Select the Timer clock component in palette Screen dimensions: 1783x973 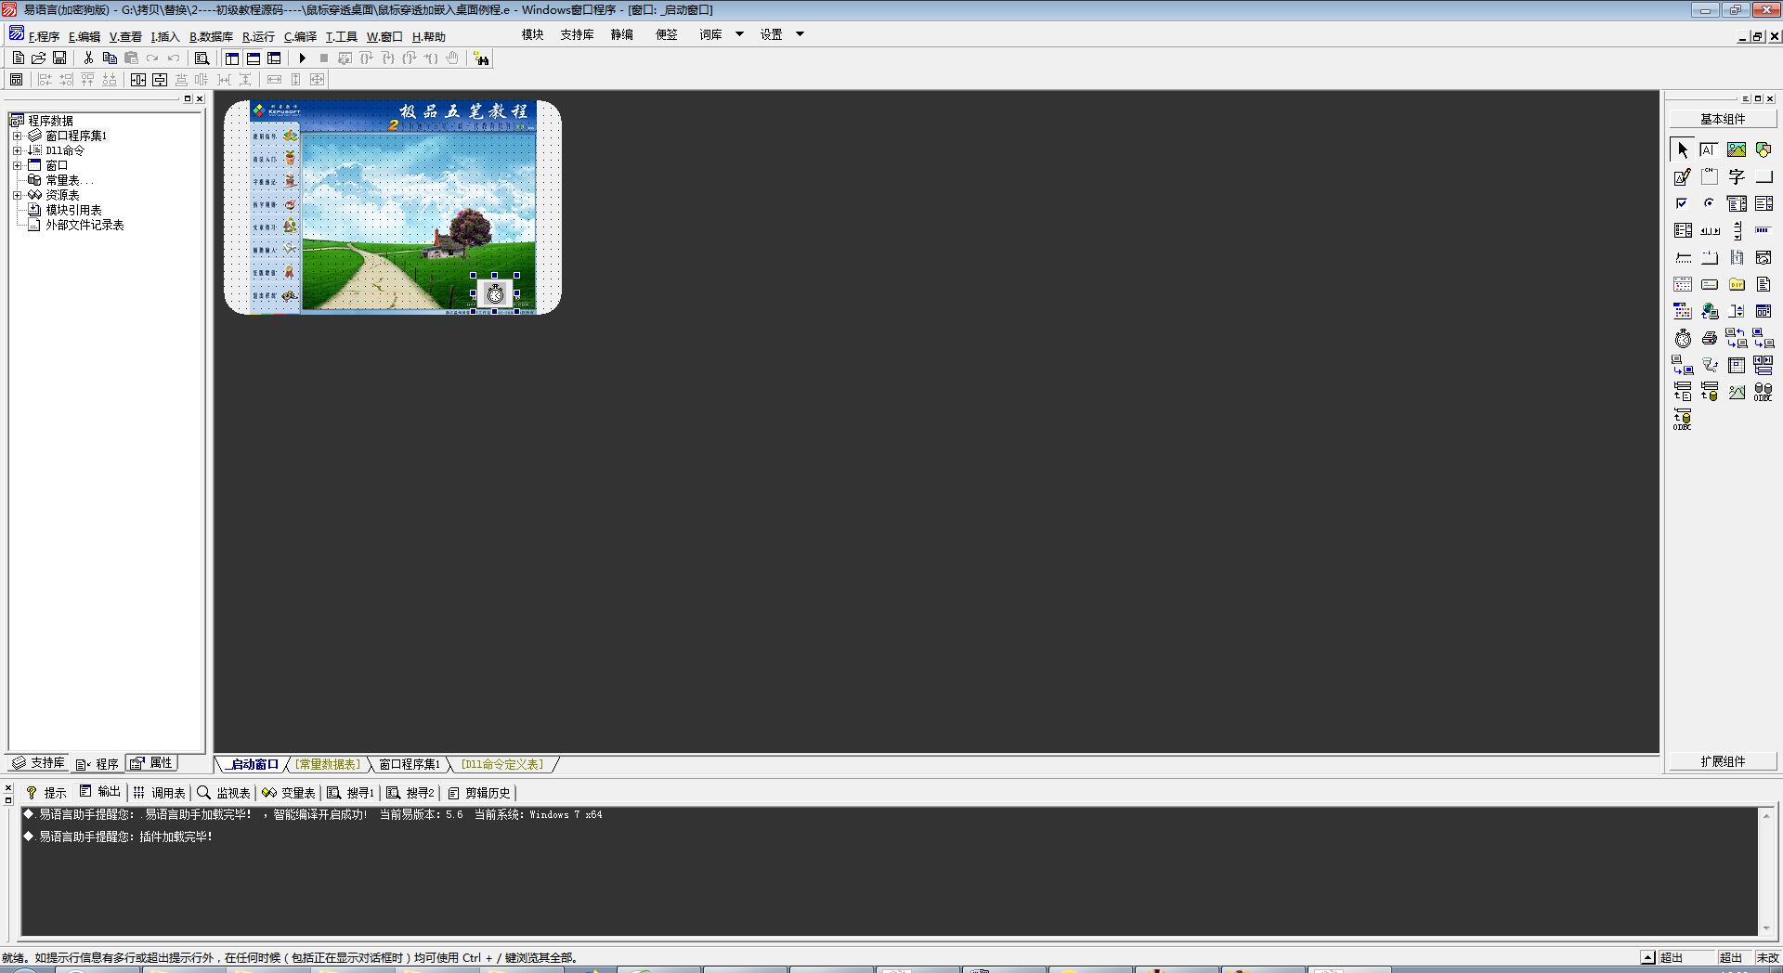(1683, 339)
